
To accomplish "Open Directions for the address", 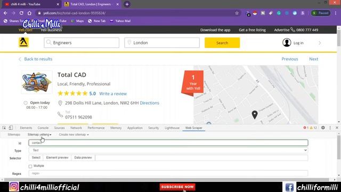I will tap(149, 103).
